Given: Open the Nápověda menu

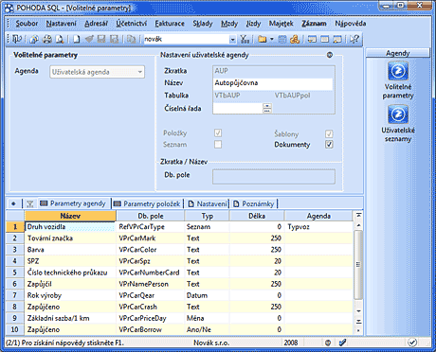Looking at the screenshot, I should pyautogui.click(x=351, y=24).
